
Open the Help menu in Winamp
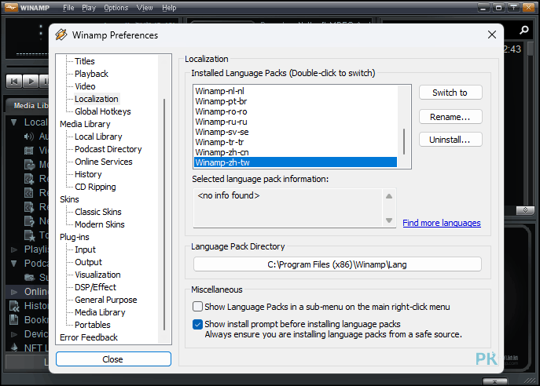click(169, 8)
